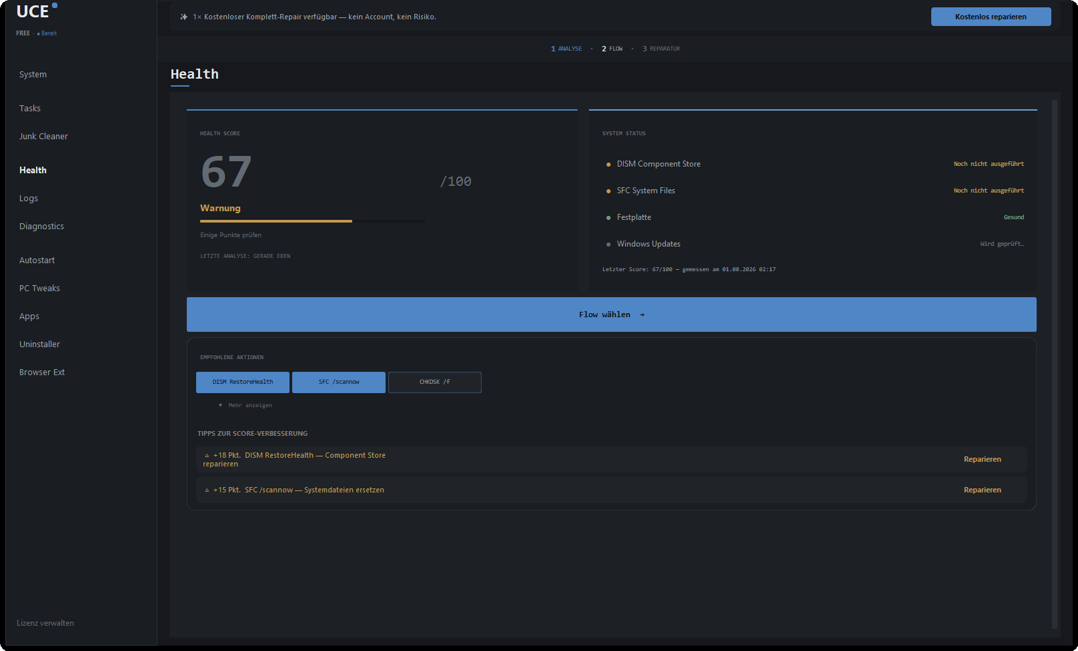The width and height of the screenshot is (1078, 651).
Task: Click Noch nicht ausgeführt beside DISM Component Store
Action: [989, 164]
